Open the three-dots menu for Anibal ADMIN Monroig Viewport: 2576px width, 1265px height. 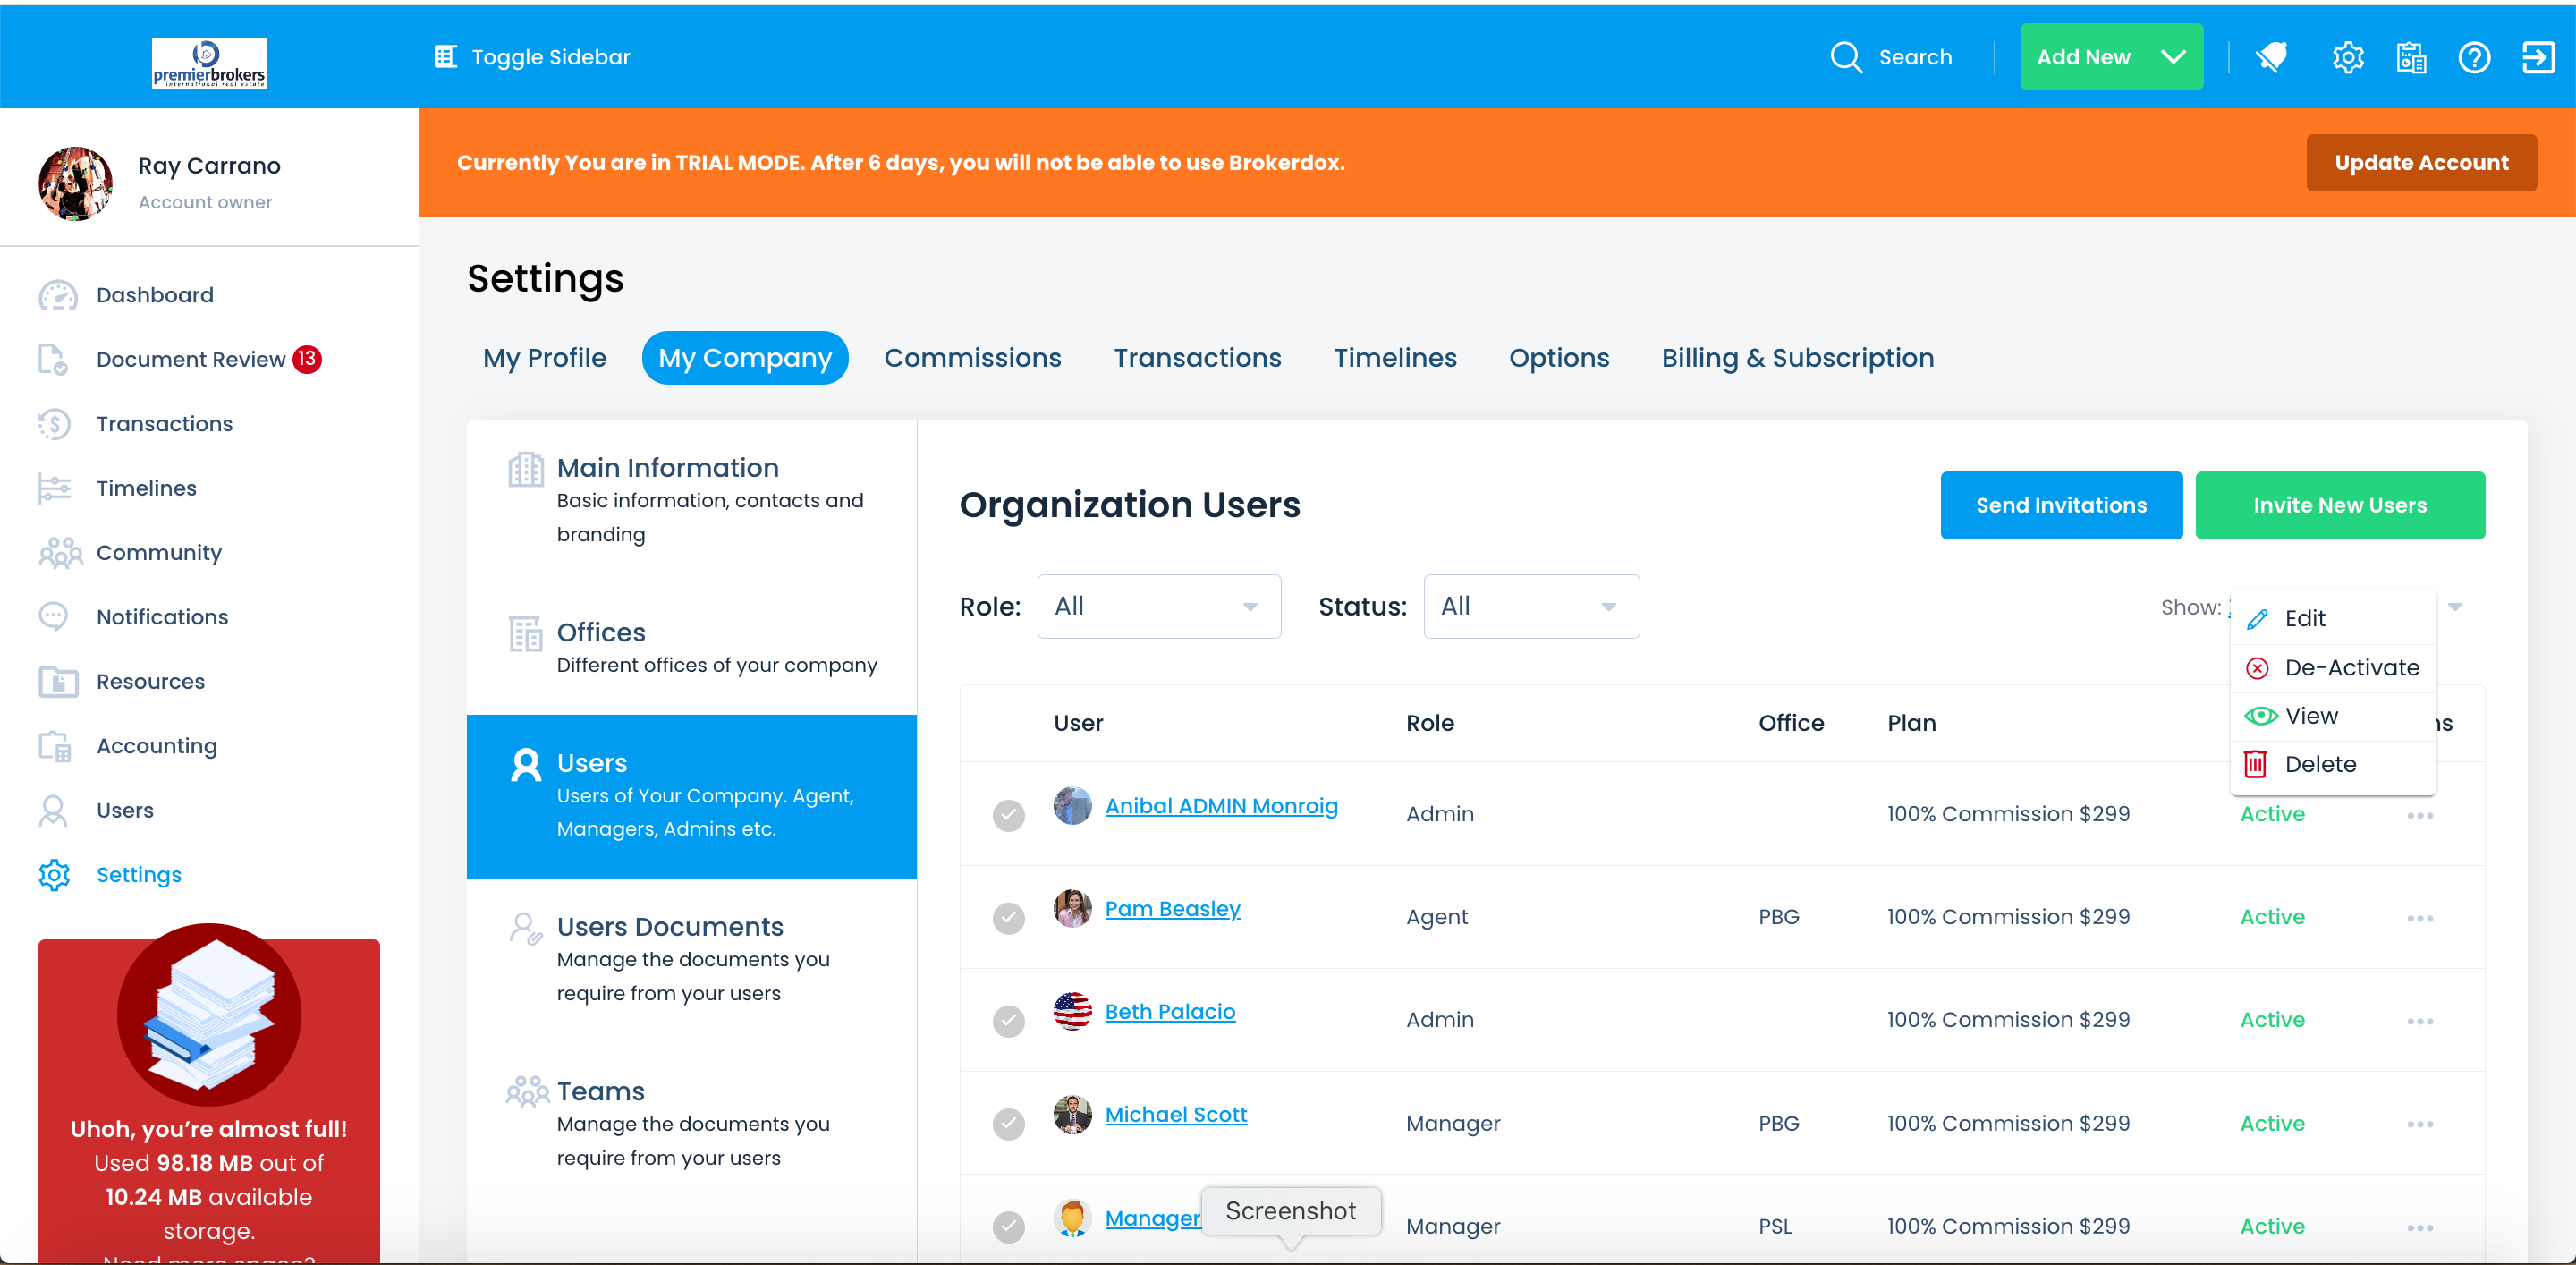(x=2420, y=815)
